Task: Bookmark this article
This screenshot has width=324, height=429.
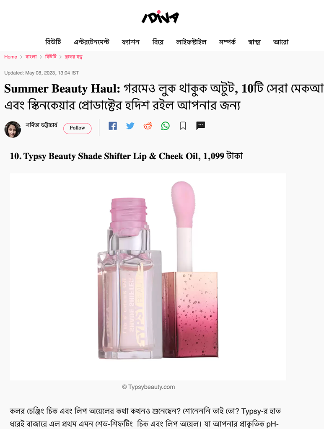Action: [x=183, y=126]
